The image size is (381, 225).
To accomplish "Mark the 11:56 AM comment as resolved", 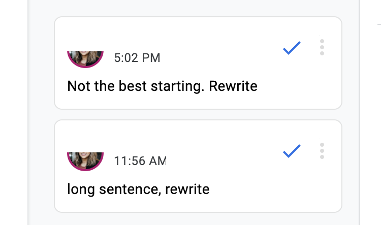I will [292, 151].
